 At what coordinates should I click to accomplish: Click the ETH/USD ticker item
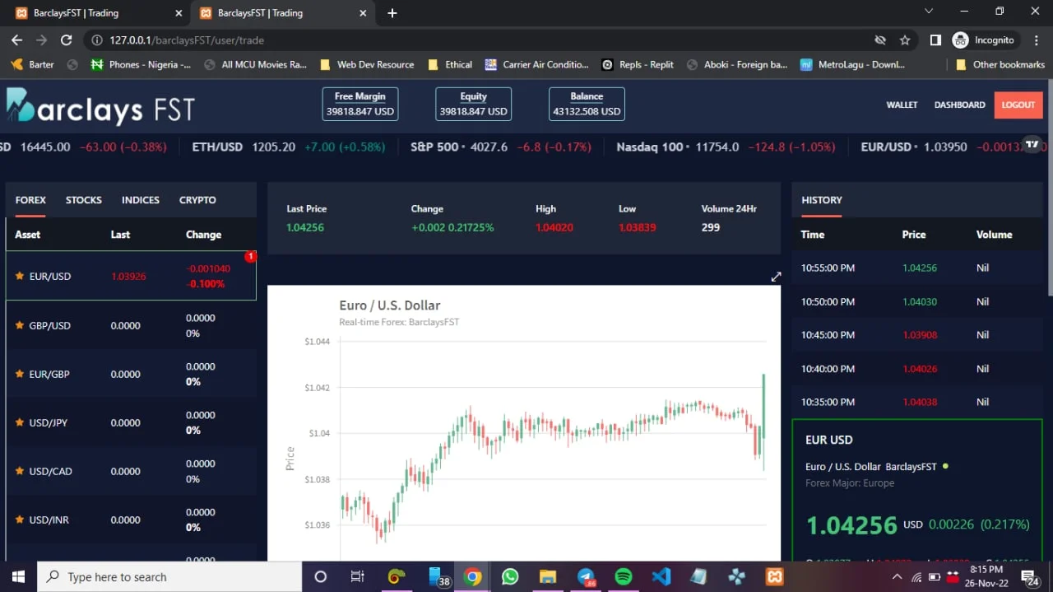(x=288, y=147)
